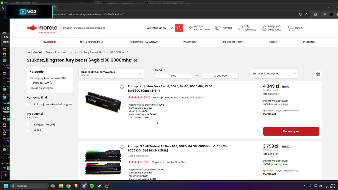
Task: Click the red search magnifier button
Action: click(x=179, y=28)
